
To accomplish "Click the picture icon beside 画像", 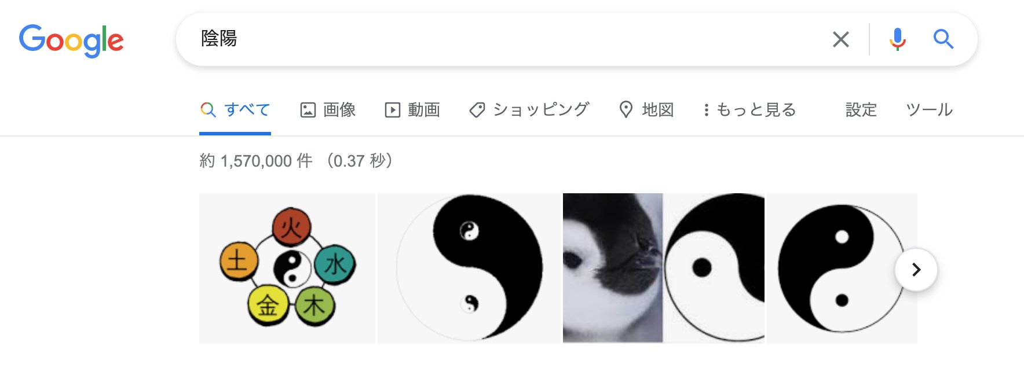I will (308, 110).
